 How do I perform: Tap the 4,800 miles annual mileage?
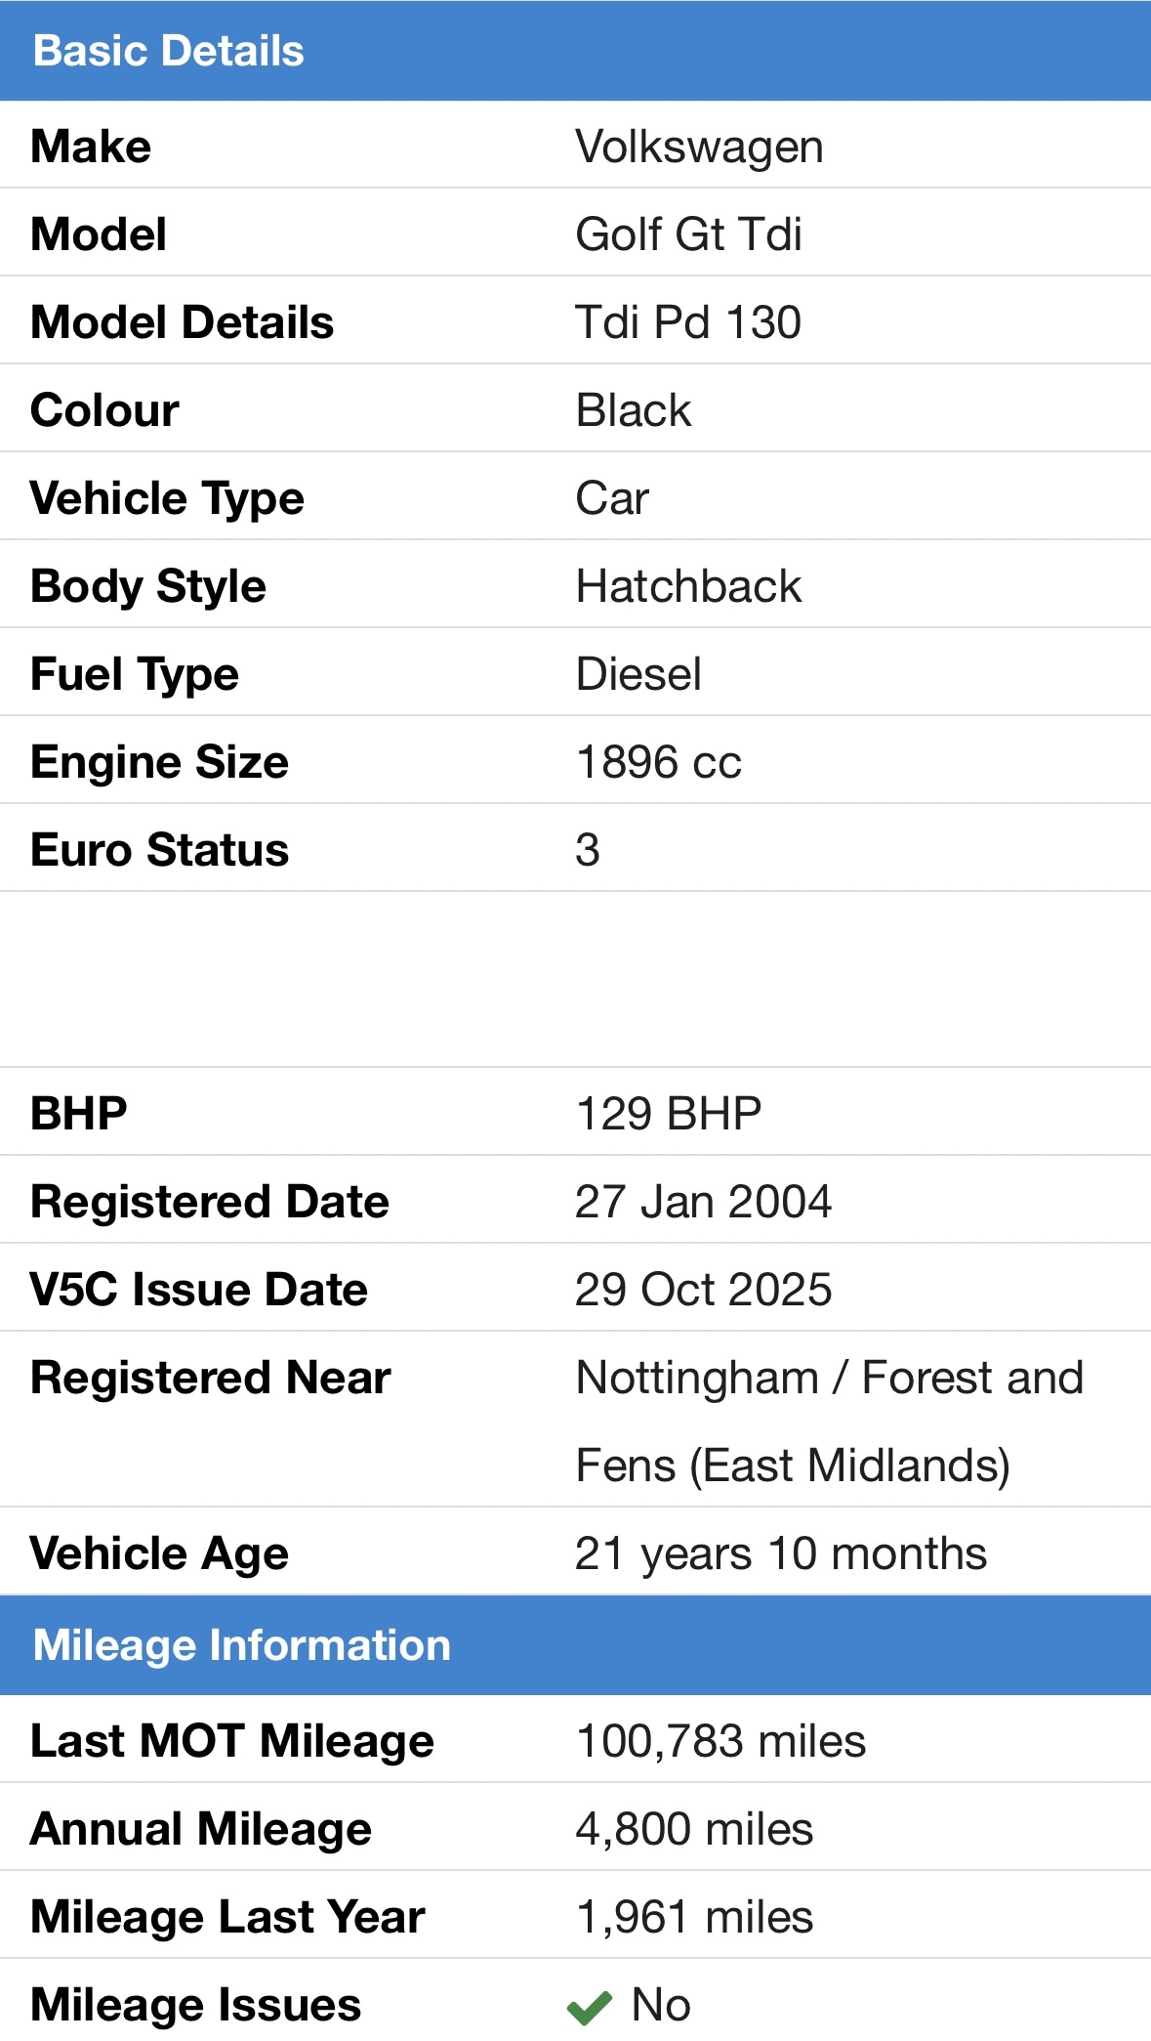[x=694, y=1829]
